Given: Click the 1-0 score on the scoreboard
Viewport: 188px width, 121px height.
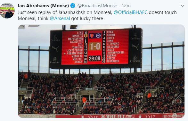Looking at the screenshot, I should coord(95,46).
